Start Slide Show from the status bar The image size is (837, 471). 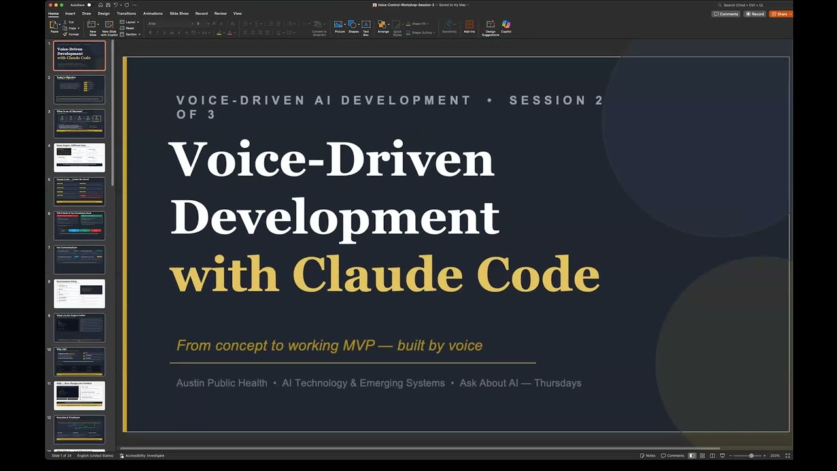(x=722, y=455)
